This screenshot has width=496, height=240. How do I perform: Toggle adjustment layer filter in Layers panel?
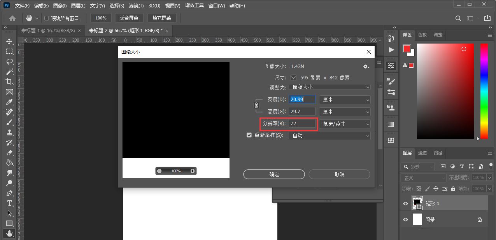[452, 166]
